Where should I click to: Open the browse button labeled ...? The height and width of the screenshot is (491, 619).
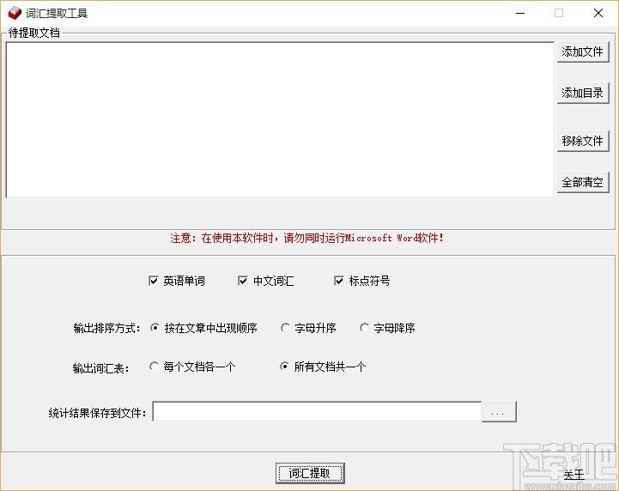tap(499, 412)
